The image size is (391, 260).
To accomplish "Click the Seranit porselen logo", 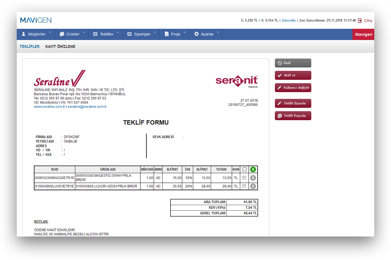I will tap(236, 81).
